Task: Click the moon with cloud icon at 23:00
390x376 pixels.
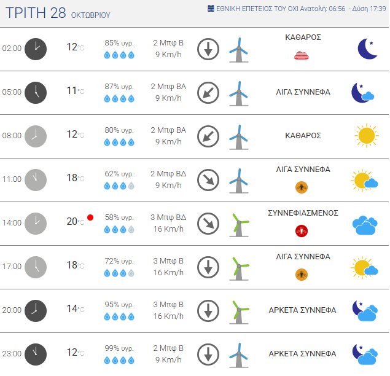Action: point(365,354)
